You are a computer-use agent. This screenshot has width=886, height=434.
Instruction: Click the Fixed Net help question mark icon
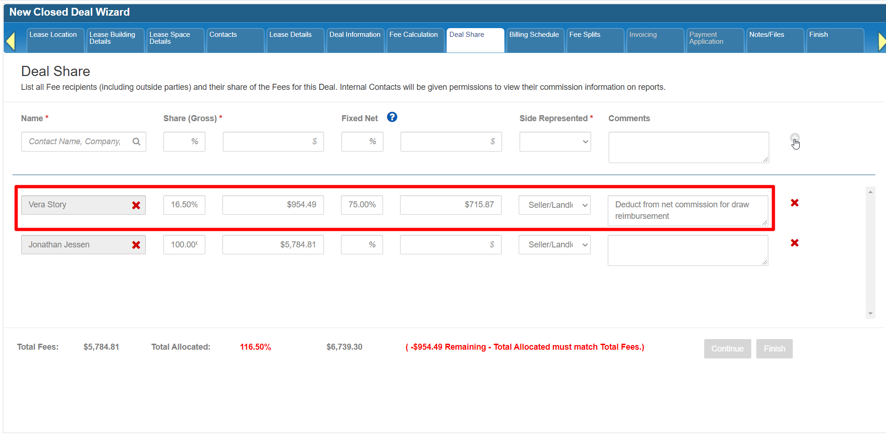tap(392, 117)
